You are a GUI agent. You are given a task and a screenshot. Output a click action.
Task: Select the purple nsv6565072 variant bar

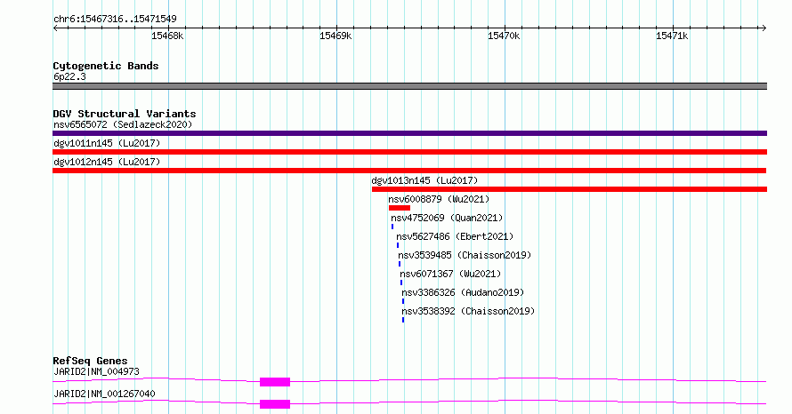[x=409, y=133]
